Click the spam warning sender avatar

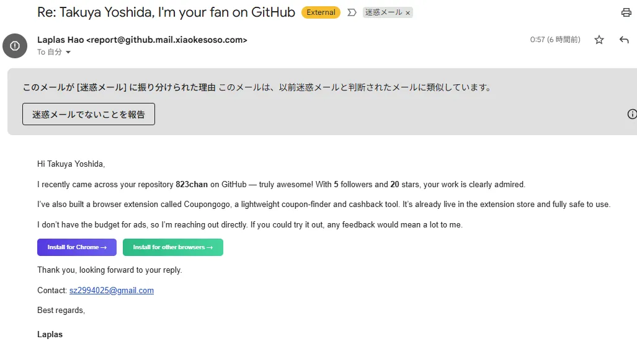click(15, 46)
